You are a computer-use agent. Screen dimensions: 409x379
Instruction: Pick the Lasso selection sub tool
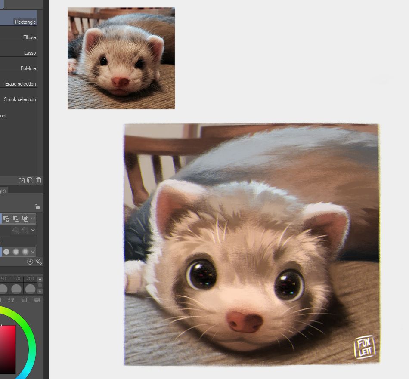(18, 49)
